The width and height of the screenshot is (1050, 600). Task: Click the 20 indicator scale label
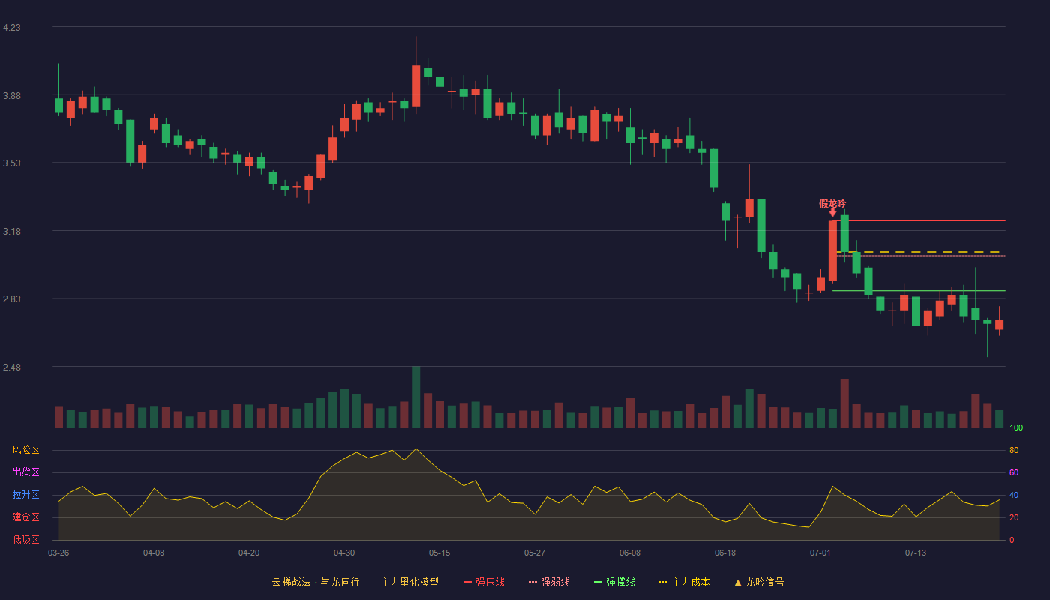1014,517
